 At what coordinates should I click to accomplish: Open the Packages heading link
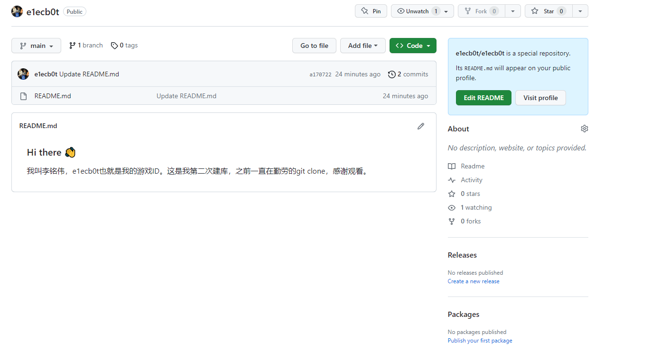[x=464, y=314]
